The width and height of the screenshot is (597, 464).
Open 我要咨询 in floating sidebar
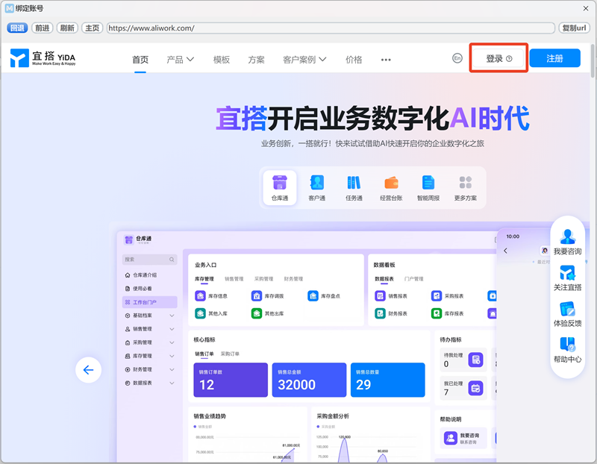click(567, 242)
